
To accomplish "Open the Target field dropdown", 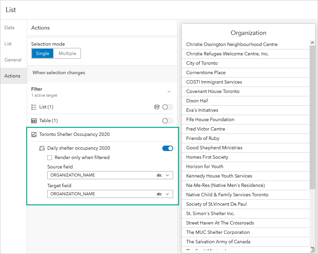I will coord(110,194).
